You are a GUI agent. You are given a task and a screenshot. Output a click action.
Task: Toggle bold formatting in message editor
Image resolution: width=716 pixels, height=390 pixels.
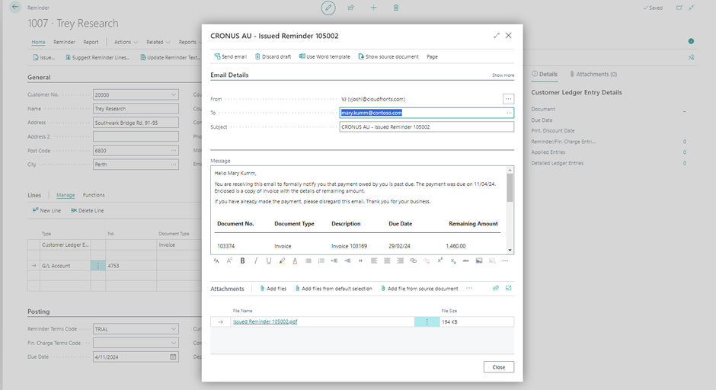click(242, 261)
